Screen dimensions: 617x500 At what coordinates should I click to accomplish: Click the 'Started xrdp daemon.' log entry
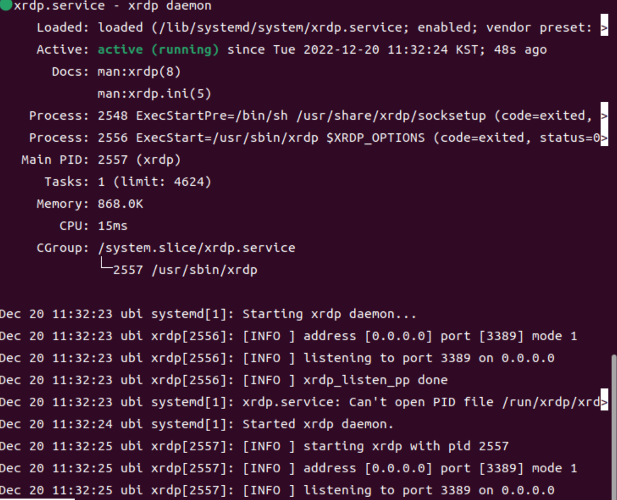pos(318,424)
